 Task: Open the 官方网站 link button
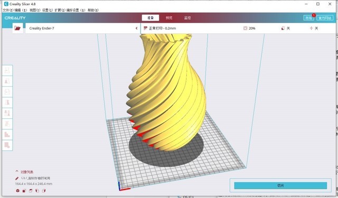[x=325, y=18]
